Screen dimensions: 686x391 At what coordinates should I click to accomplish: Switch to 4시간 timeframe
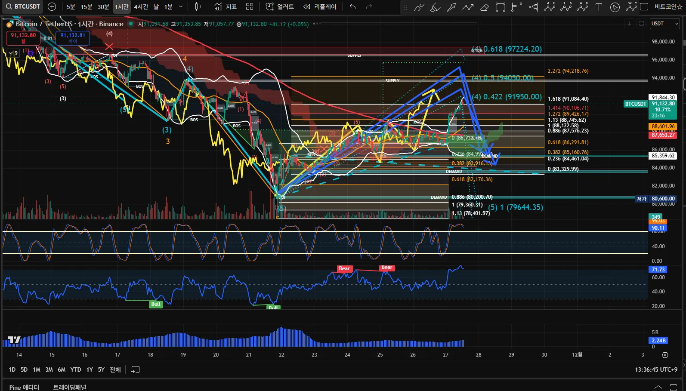pyautogui.click(x=141, y=6)
